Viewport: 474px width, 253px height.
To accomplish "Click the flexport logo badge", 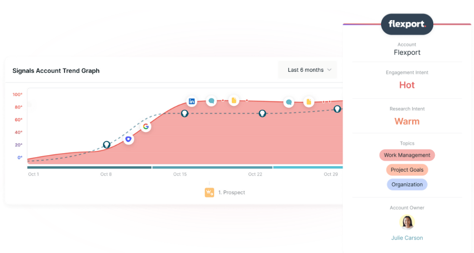I will [x=407, y=24].
